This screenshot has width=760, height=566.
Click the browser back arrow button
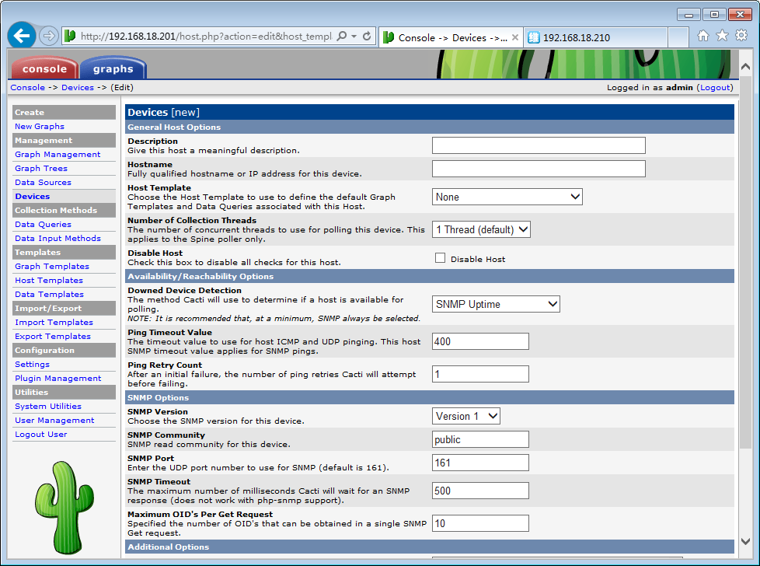pyautogui.click(x=22, y=36)
